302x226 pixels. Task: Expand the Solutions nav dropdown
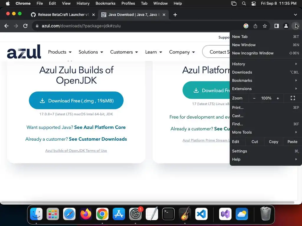(x=91, y=52)
